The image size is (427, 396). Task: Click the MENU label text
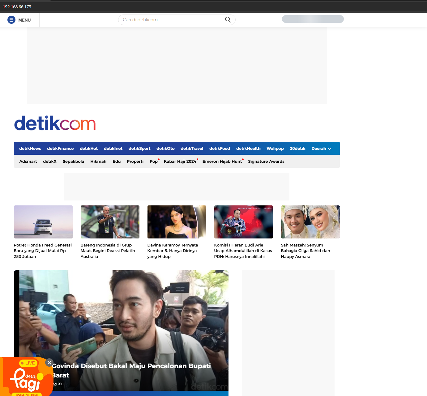coord(24,20)
